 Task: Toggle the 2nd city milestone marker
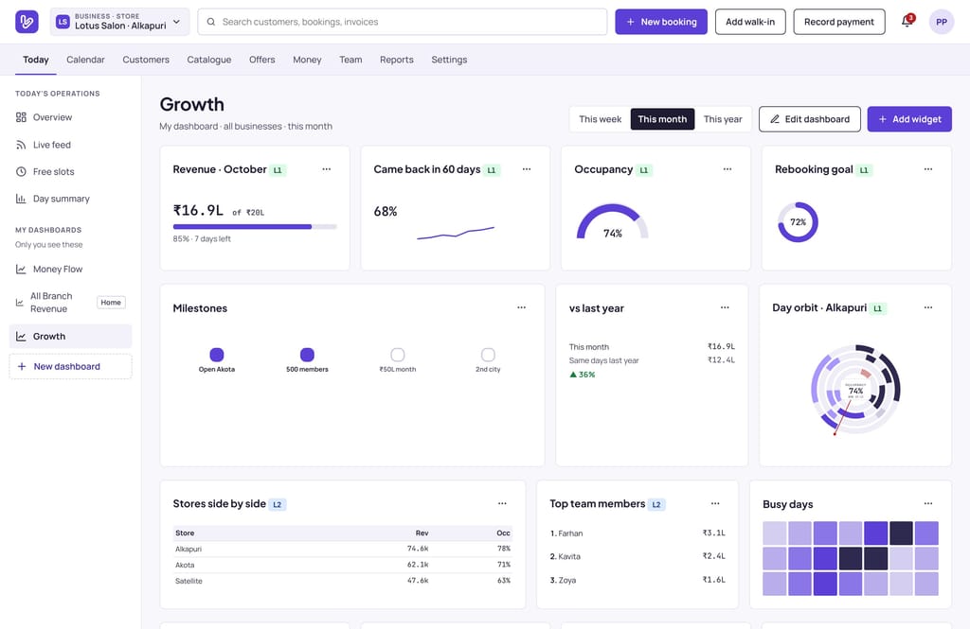click(488, 355)
